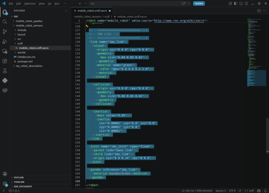Toggle the bottom panel
Screen dimensions: 269x193
[x=241, y=3]
